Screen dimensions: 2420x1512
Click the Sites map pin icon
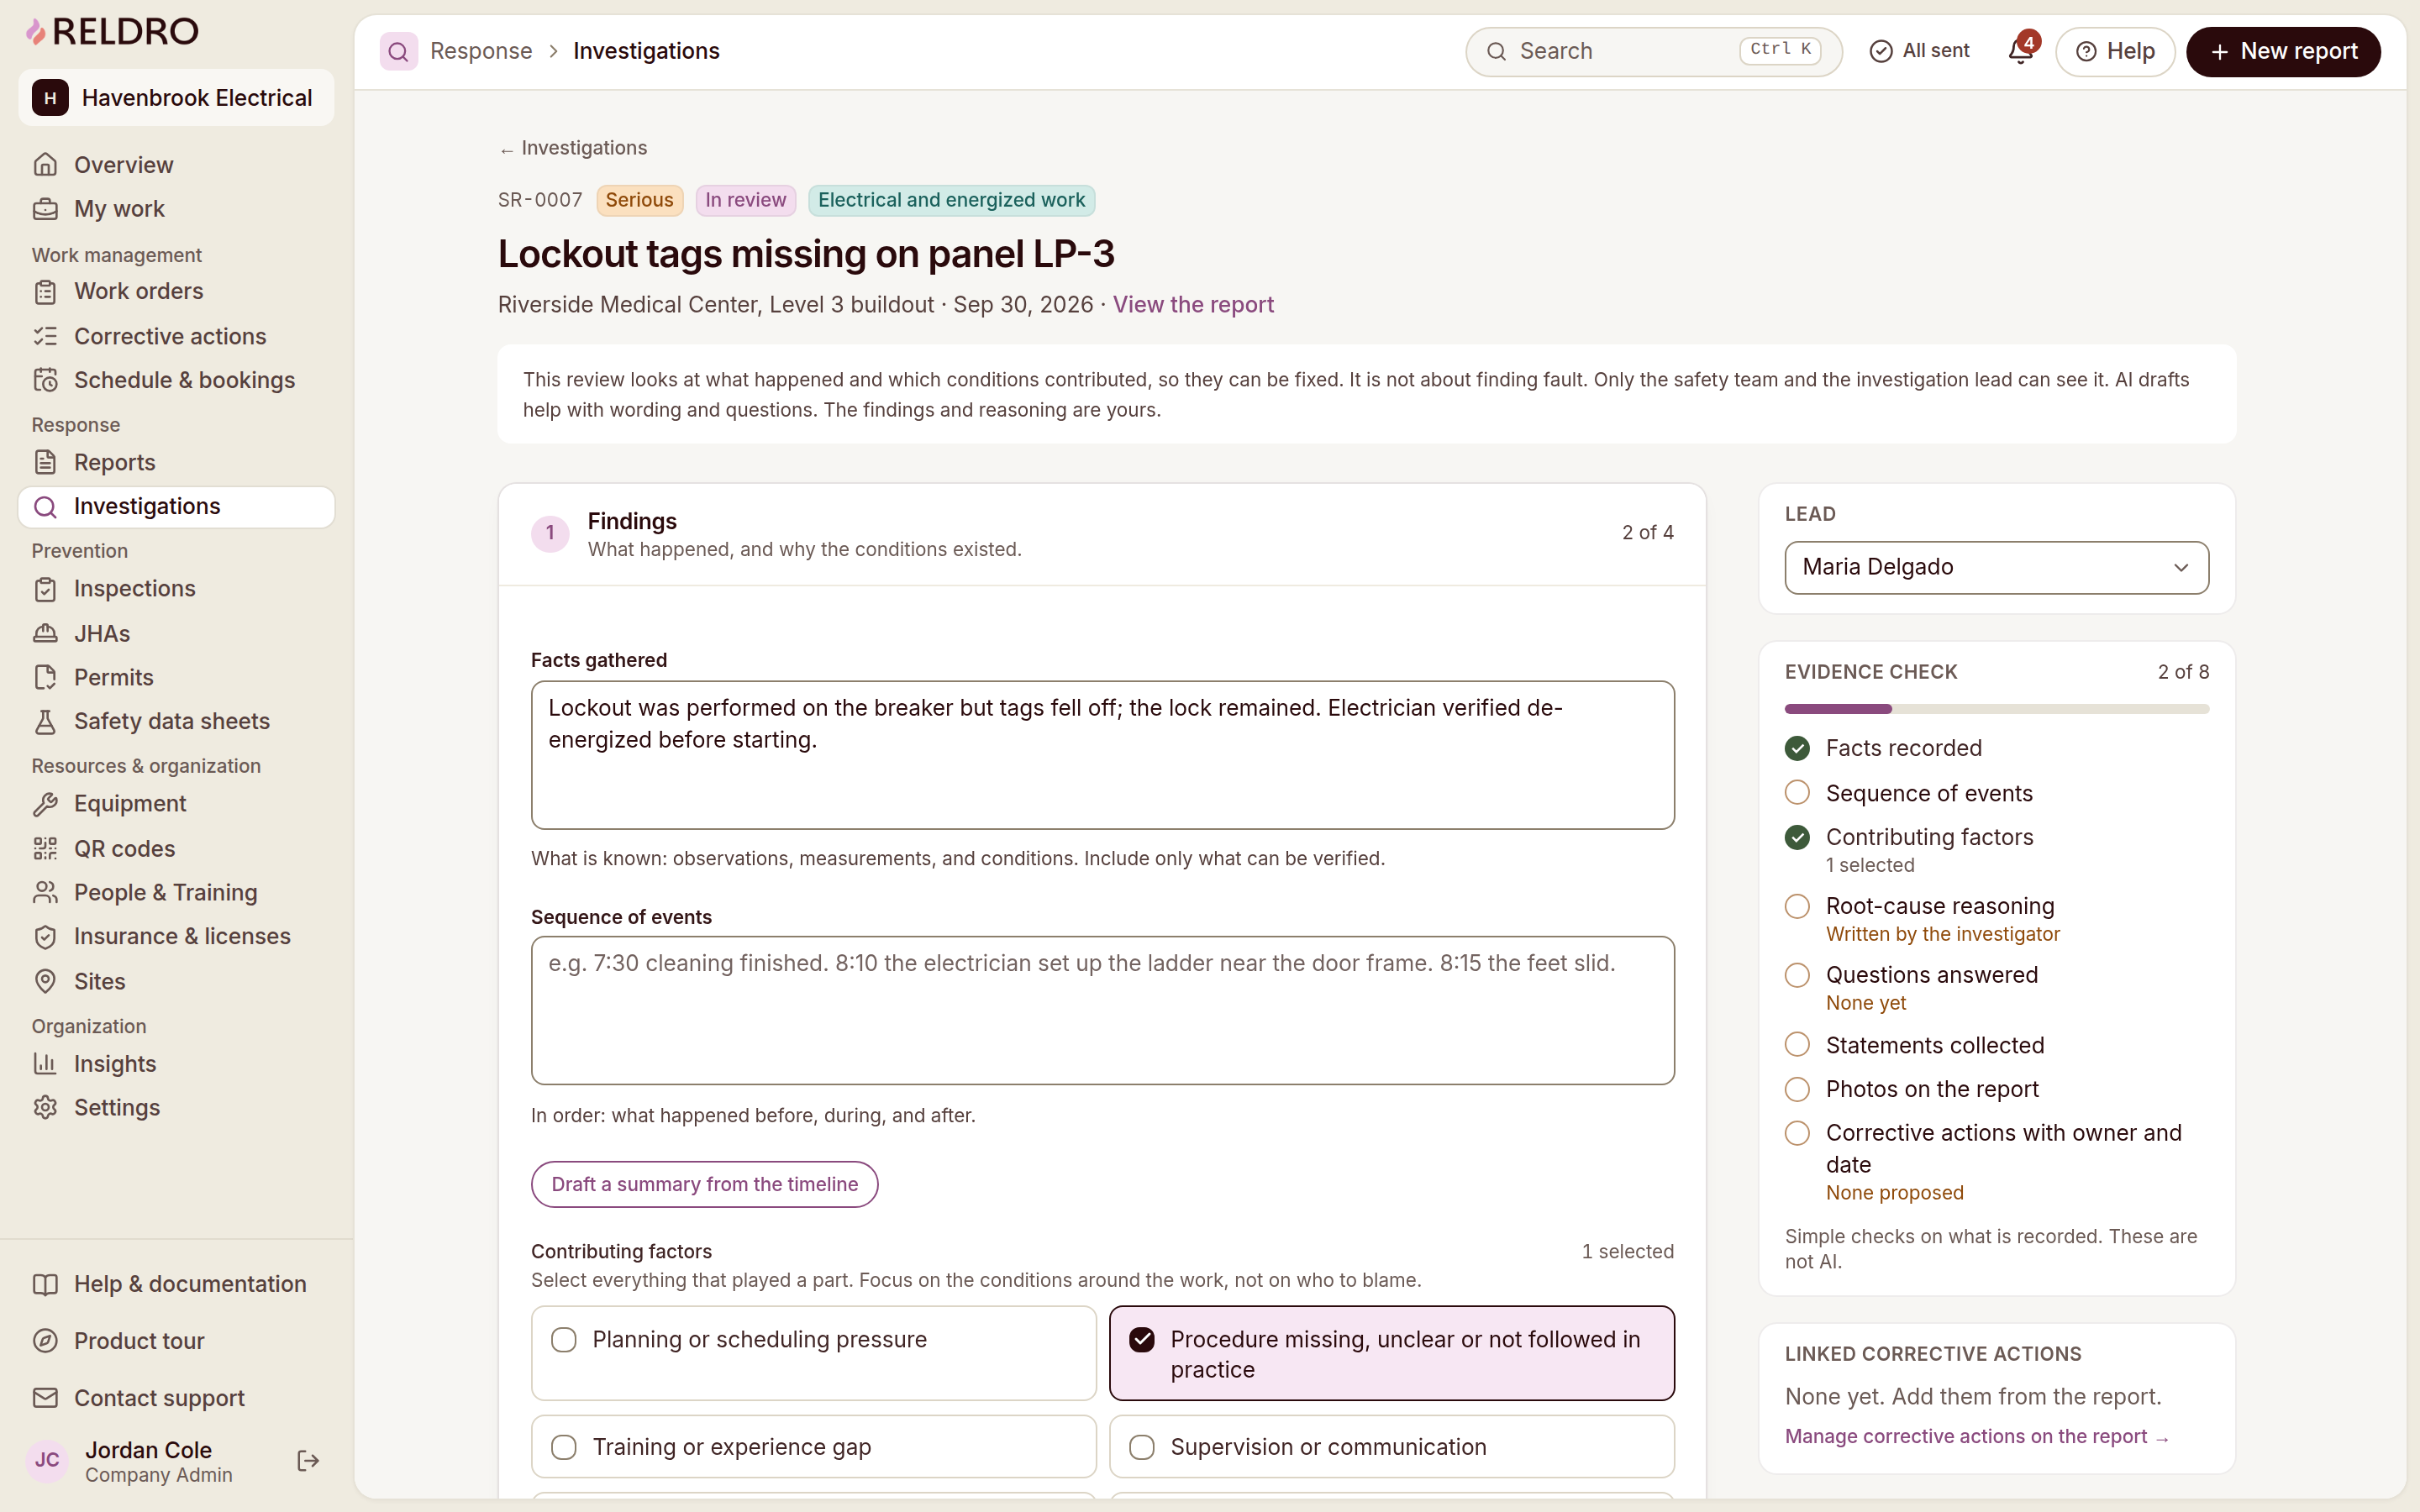tap(45, 981)
